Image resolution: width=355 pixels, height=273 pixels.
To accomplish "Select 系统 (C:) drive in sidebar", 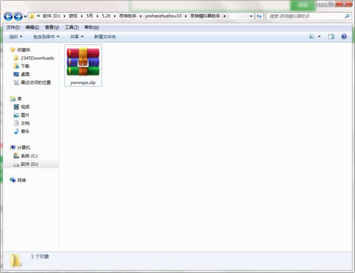I will [x=26, y=156].
